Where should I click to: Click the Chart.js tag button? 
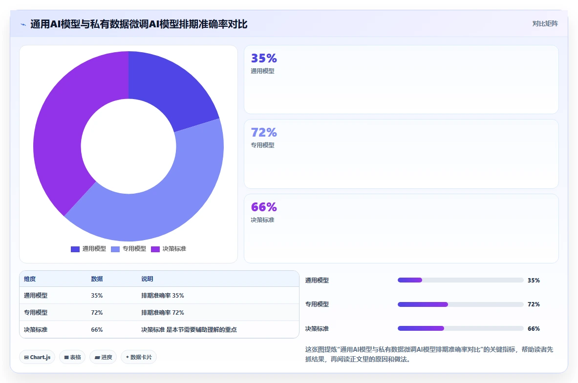tap(37, 357)
